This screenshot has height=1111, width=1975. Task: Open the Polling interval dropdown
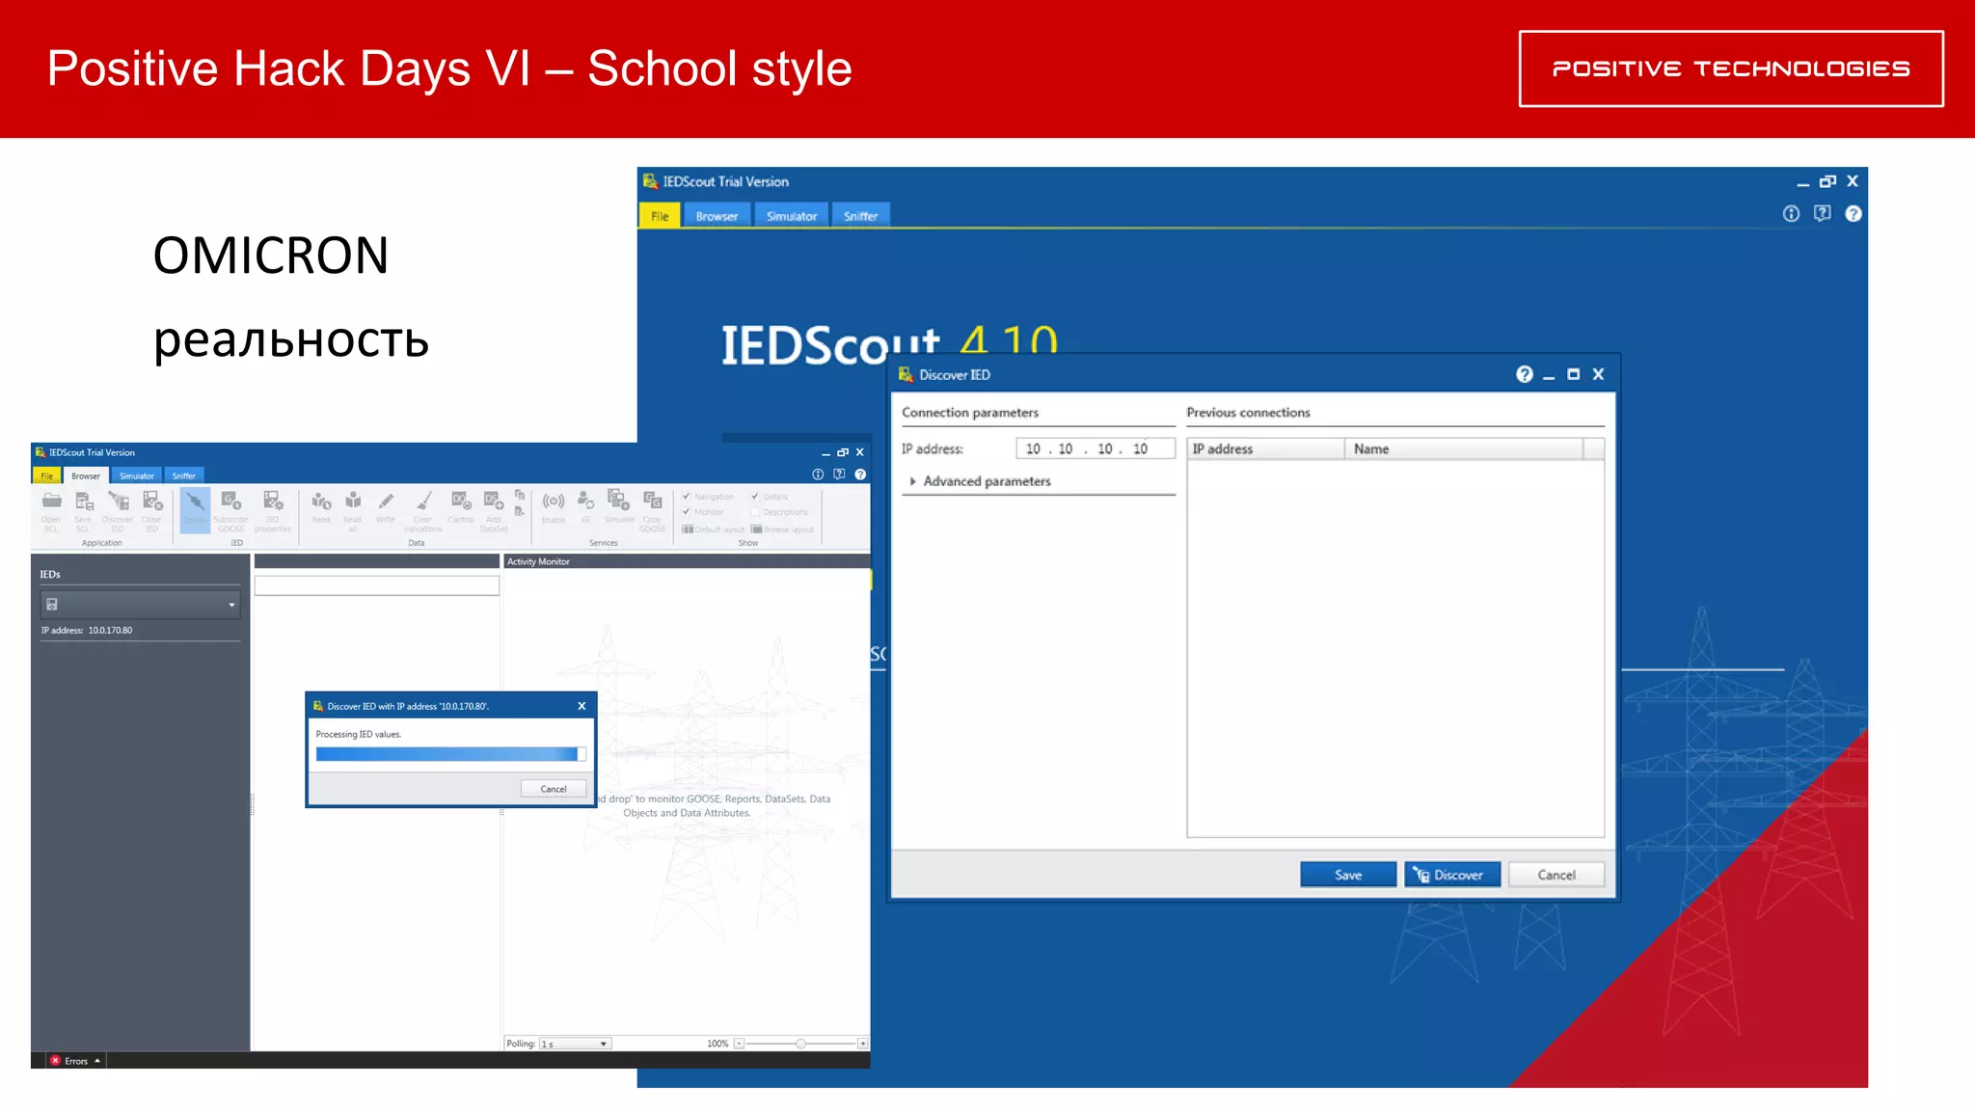(575, 1043)
